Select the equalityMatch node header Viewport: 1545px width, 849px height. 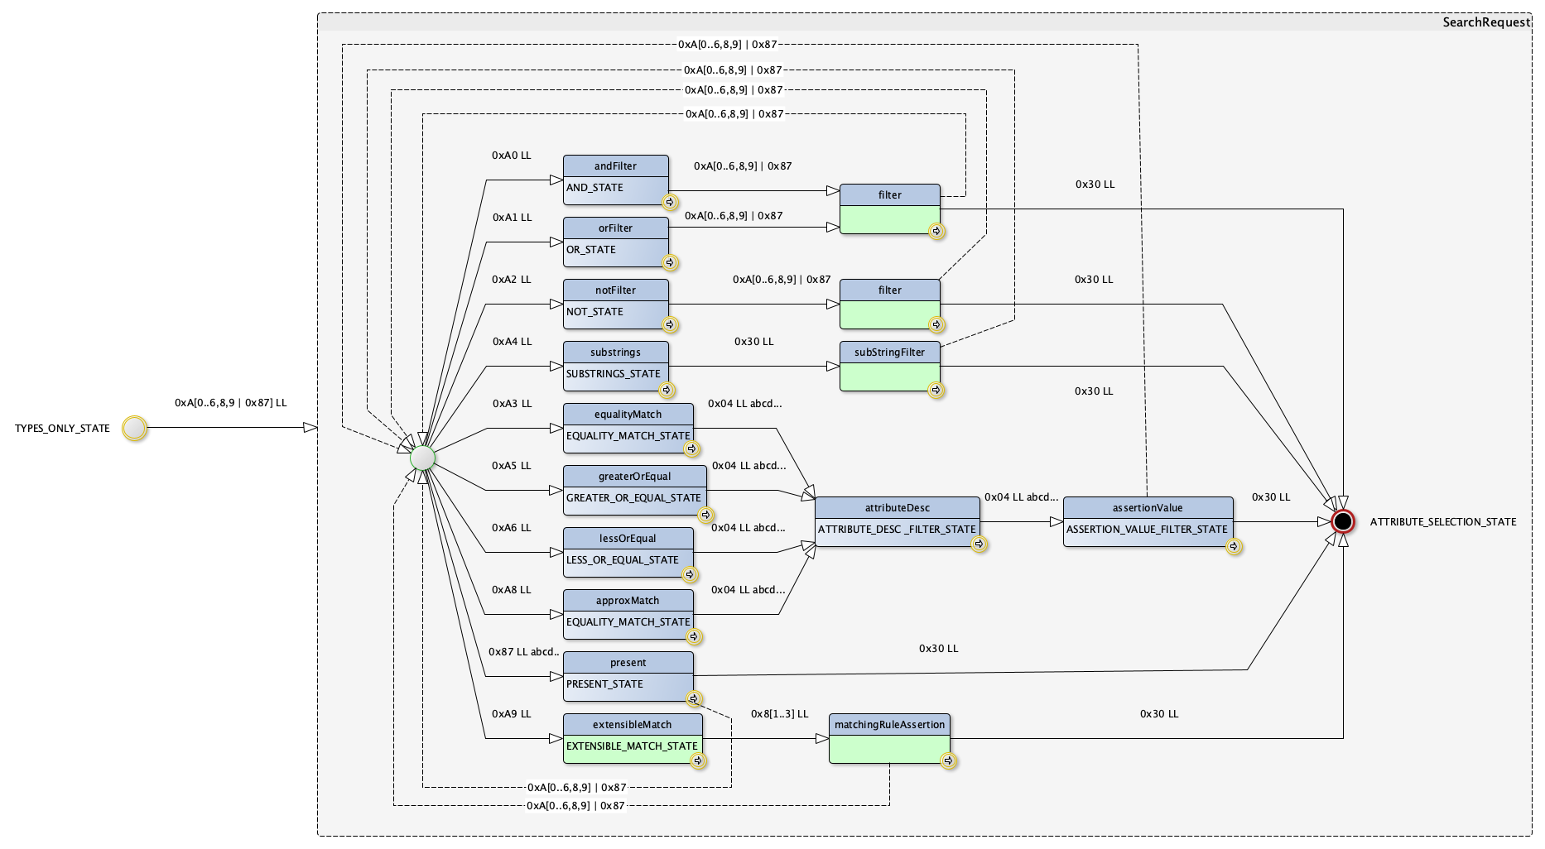coord(628,414)
